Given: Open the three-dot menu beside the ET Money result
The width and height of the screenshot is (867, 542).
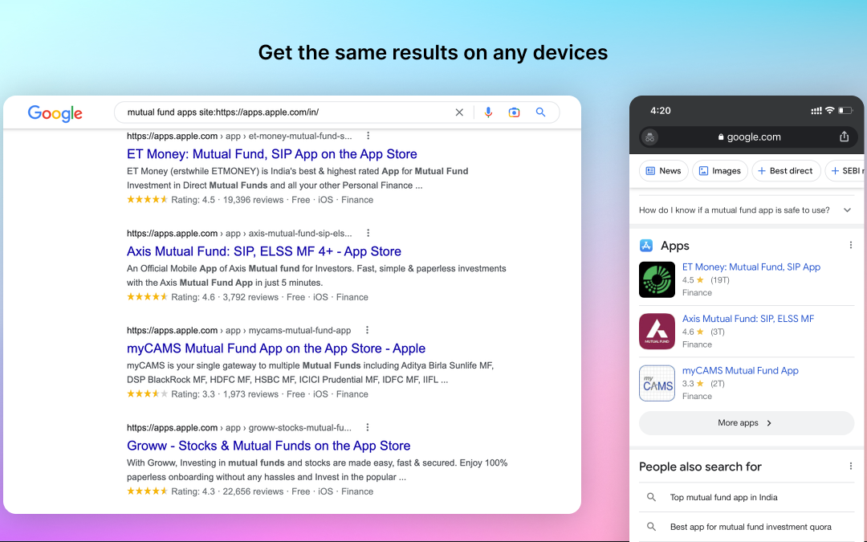Looking at the screenshot, I should [x=368, y=135].
